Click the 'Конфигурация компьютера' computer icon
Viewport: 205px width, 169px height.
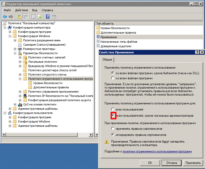(x=10, y=27)
